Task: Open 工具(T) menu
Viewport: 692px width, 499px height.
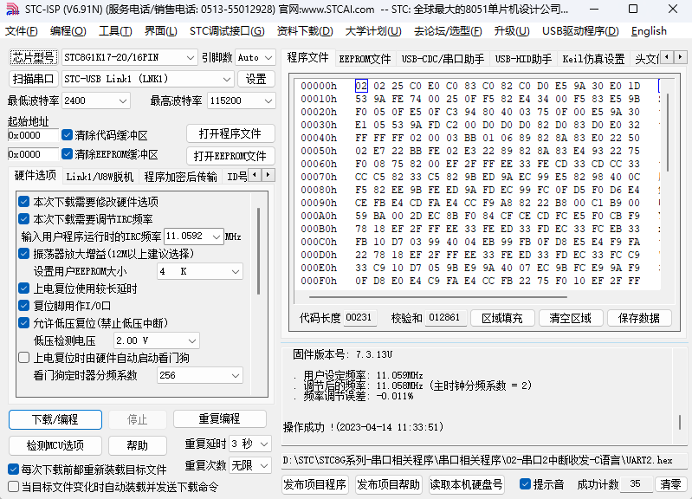Action: [115, 31]
